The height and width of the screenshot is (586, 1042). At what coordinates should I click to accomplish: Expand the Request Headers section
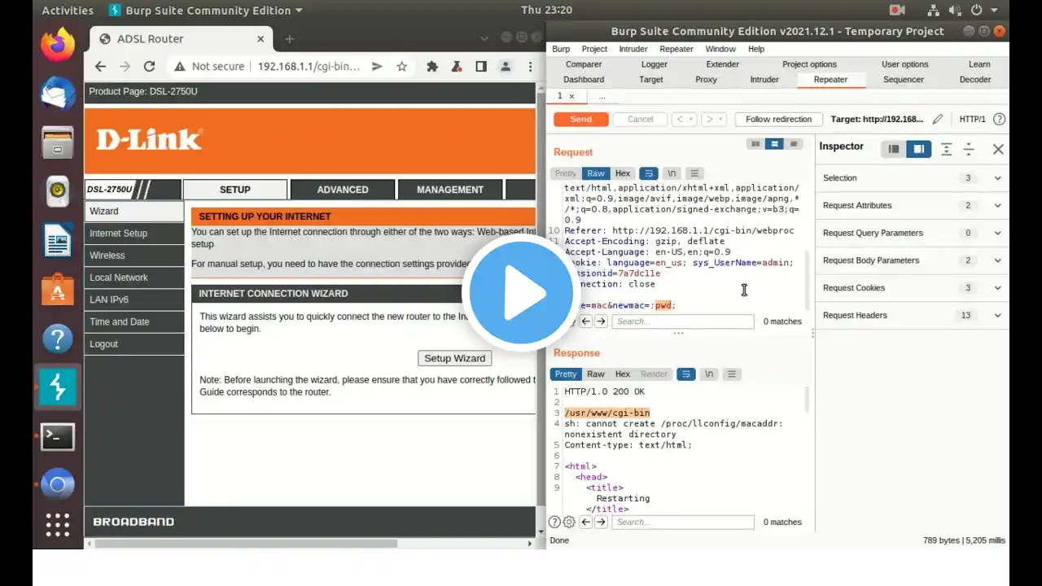(x=912, y=315)
